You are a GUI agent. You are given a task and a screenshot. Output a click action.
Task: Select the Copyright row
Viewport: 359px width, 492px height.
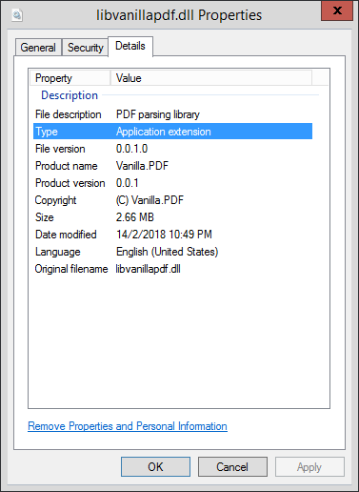tap(172, 200)
